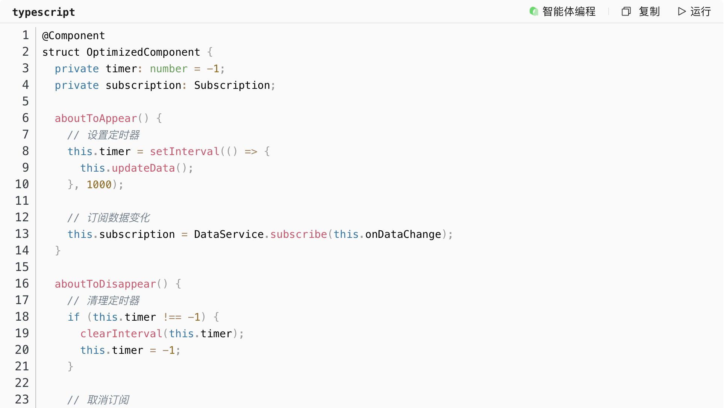Click setInterval function call on line 8
This screenshot has width=724, height=408.
(184, 151)
